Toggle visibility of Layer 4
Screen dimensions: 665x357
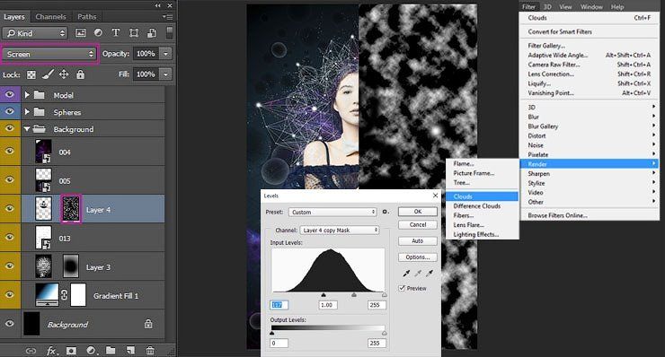10,209
